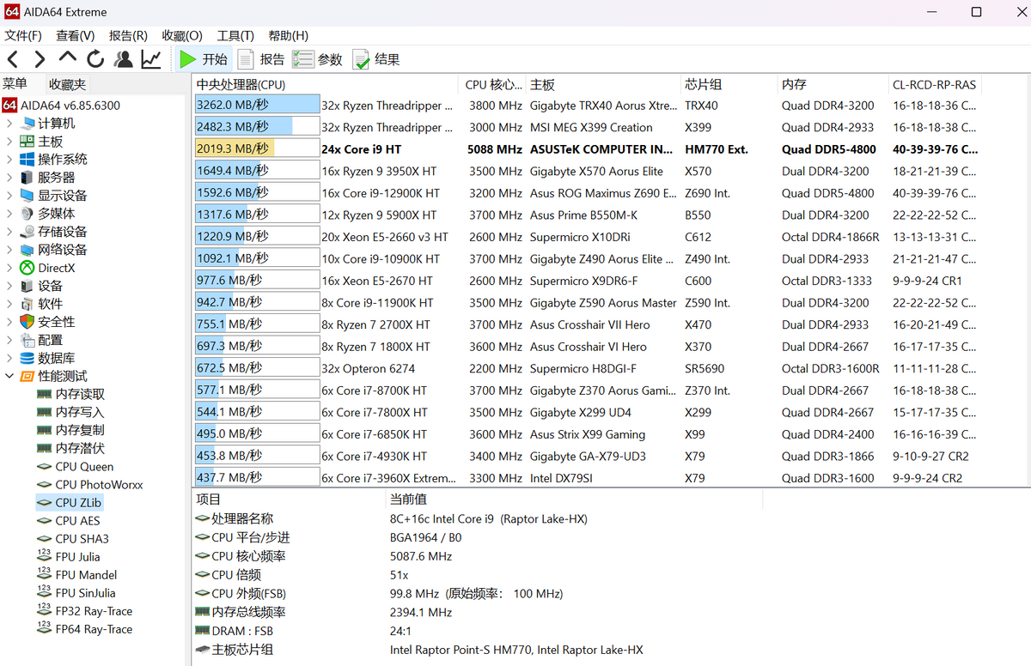The width and height of the screenshot is (1031, 666).
Task: Click the up arrow toolbar icon
Action: click(x=68, y=58)
